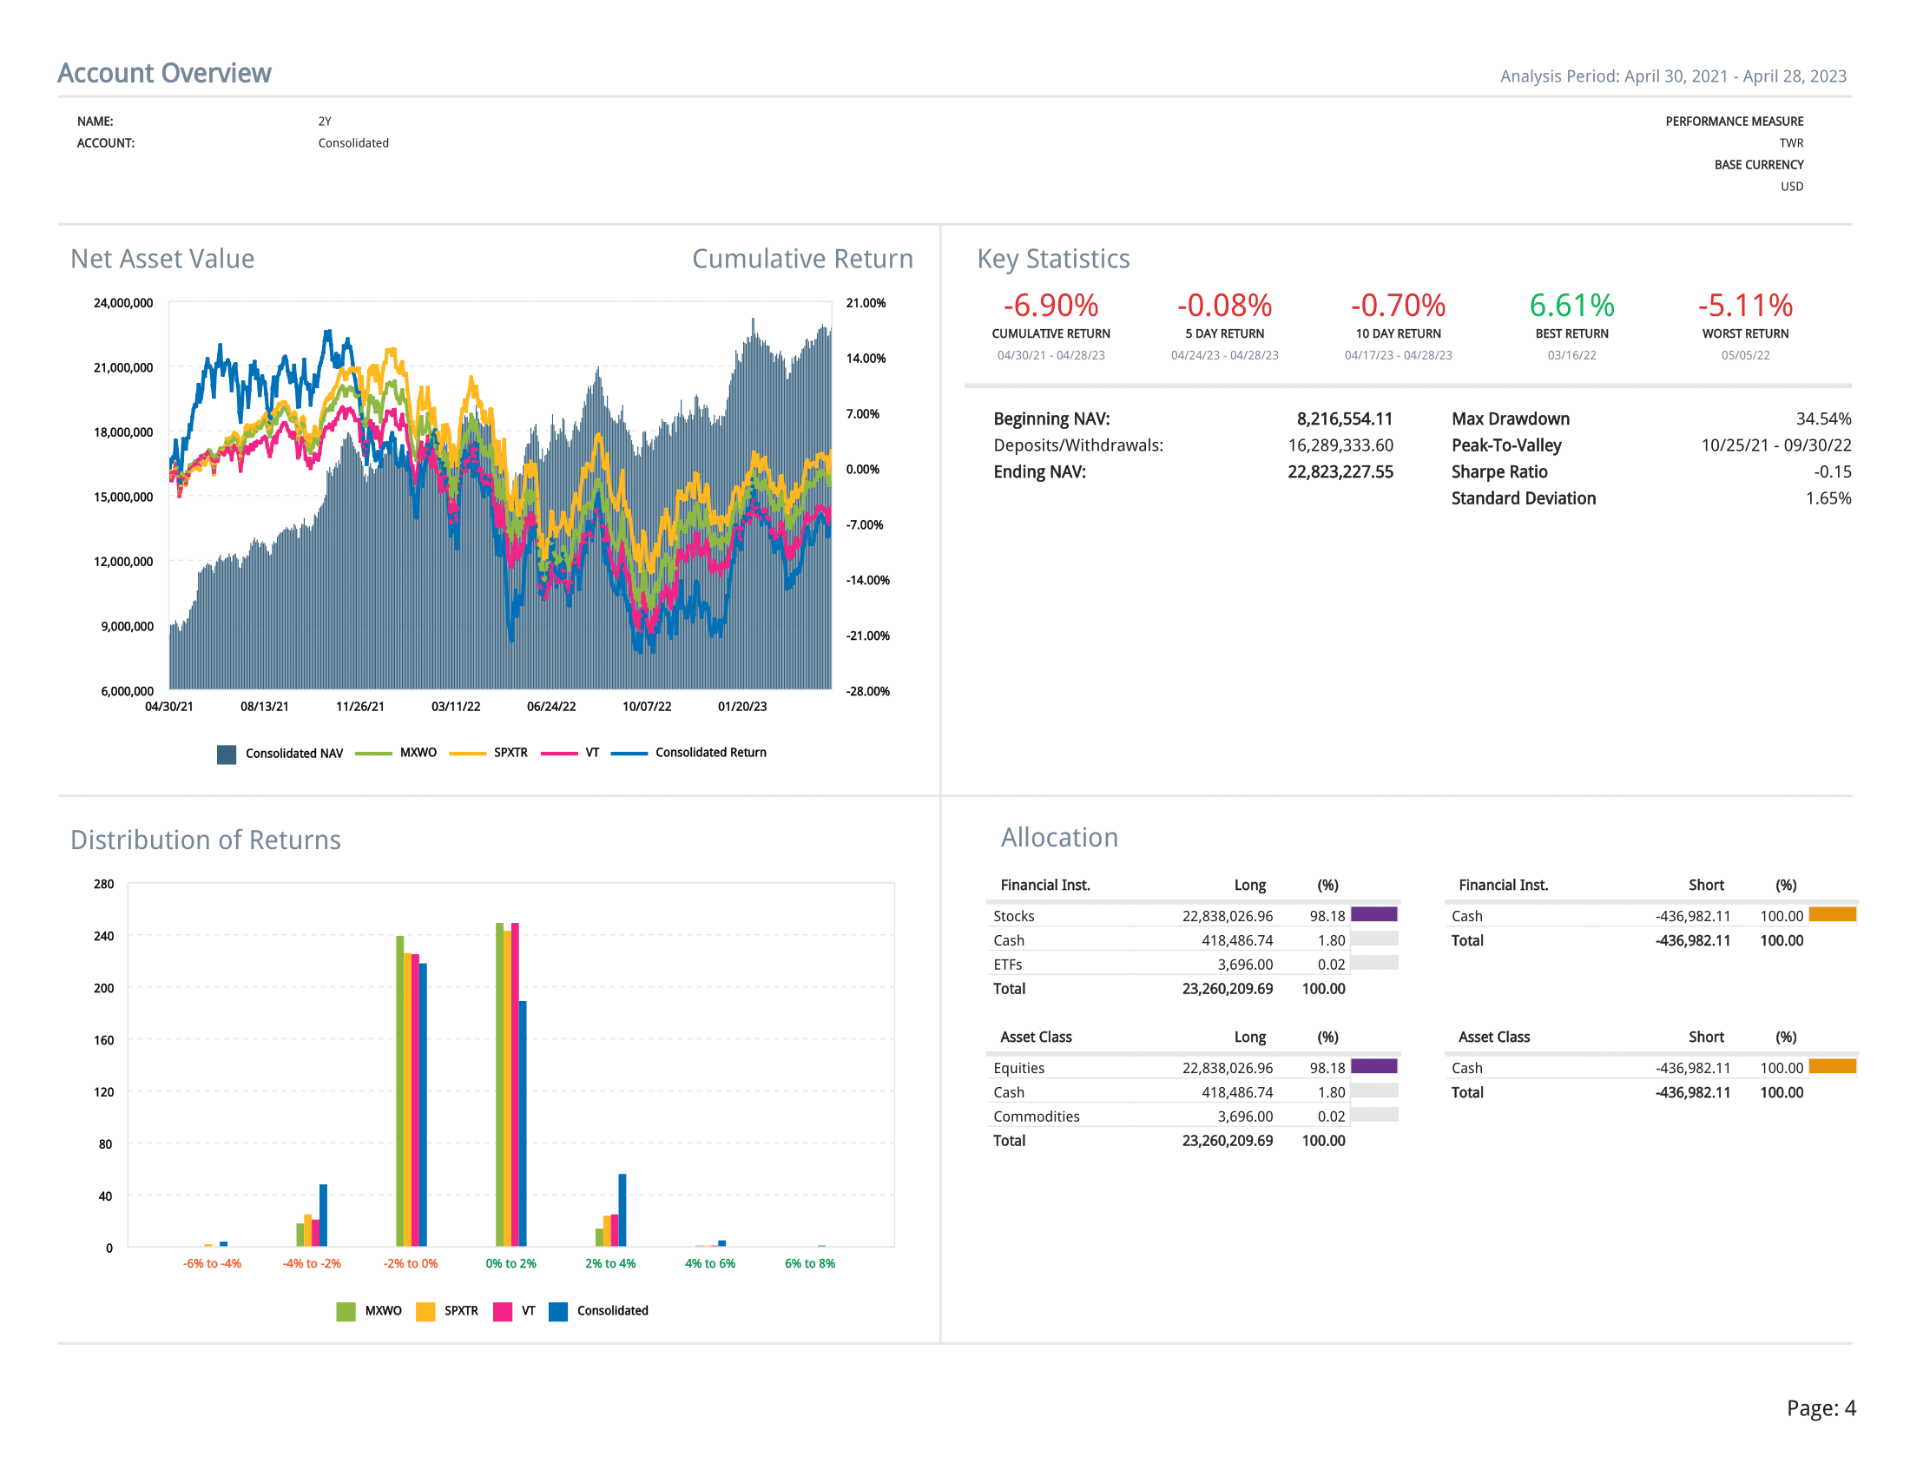The height and width of the screenshot is (1476, 1910).
Task: Click VT pink square in distribution legend
Action: pos(502,1311)
